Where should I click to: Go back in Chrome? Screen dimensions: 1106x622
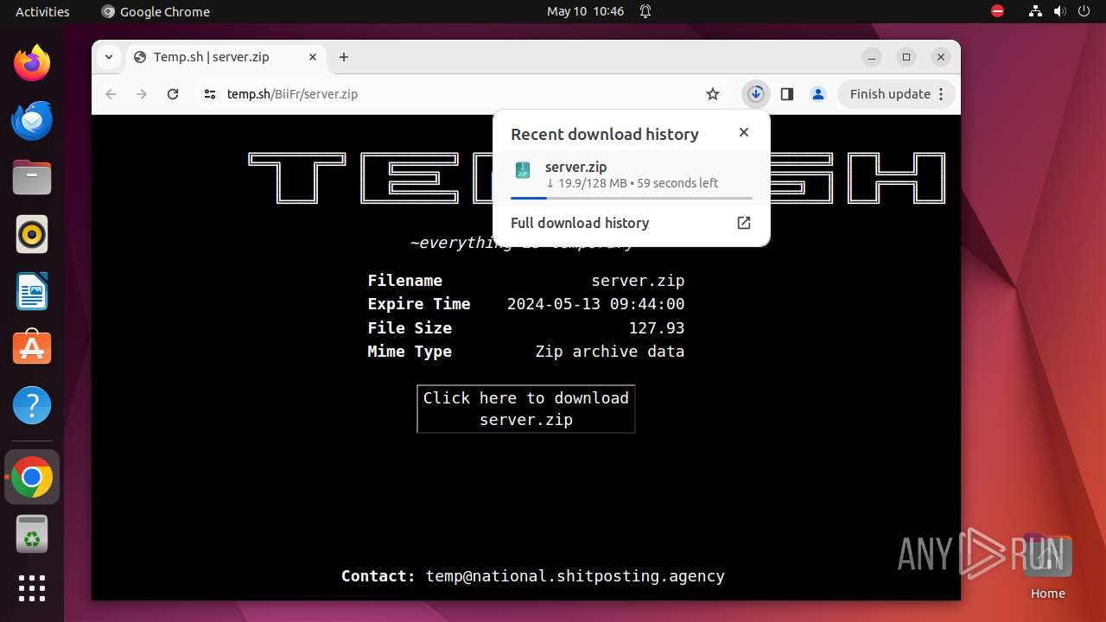point(111,94)
